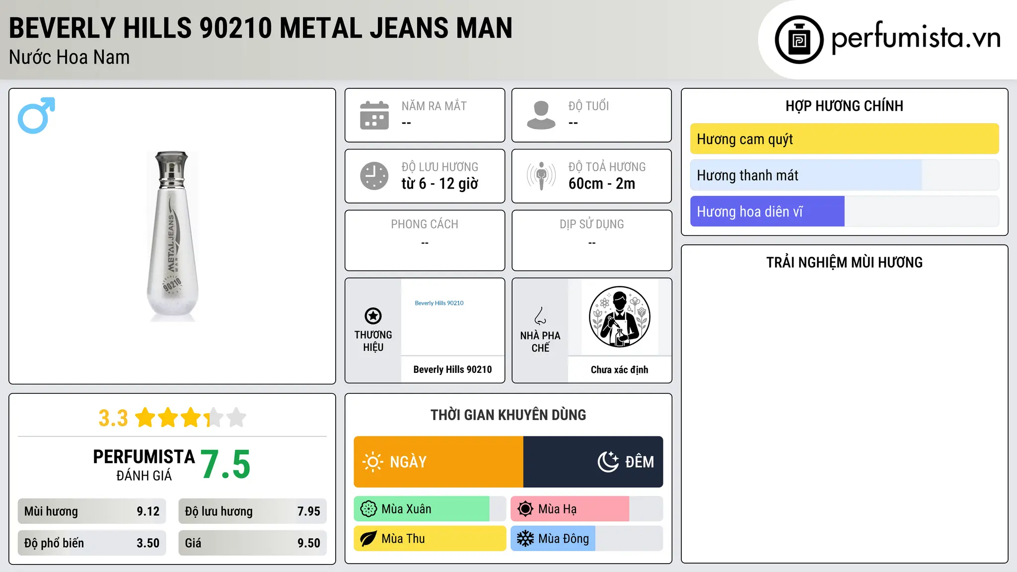This screenshot has height=572, width=1017.
Task: Click the snowflake icon for Mùa Đông
Action: [x=525, y=539]
